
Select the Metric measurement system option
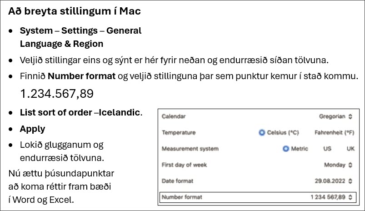286,149
